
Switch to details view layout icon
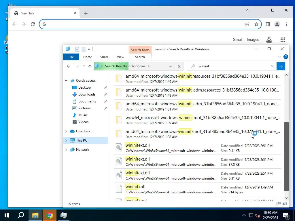pyautogui.click(x=278, y=204)
